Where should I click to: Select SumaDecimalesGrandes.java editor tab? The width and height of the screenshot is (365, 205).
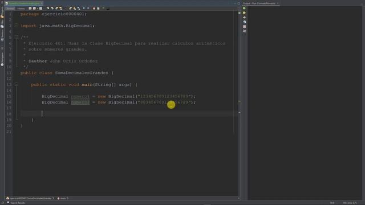pos(24,3)
